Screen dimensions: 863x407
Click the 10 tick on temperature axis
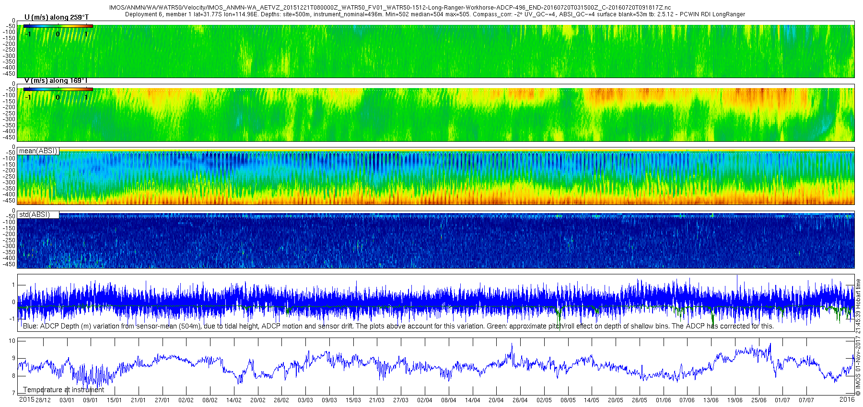tap(12, 341)
